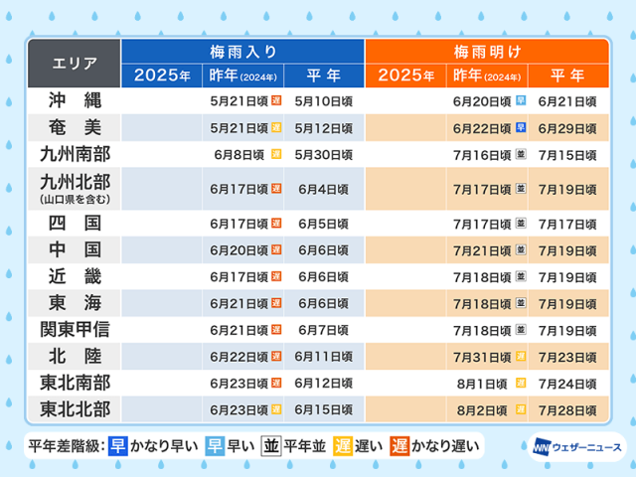Click the 5月12日頃 cell in 奄美 row
Screen dimensions: 636x477
(324, 128)
